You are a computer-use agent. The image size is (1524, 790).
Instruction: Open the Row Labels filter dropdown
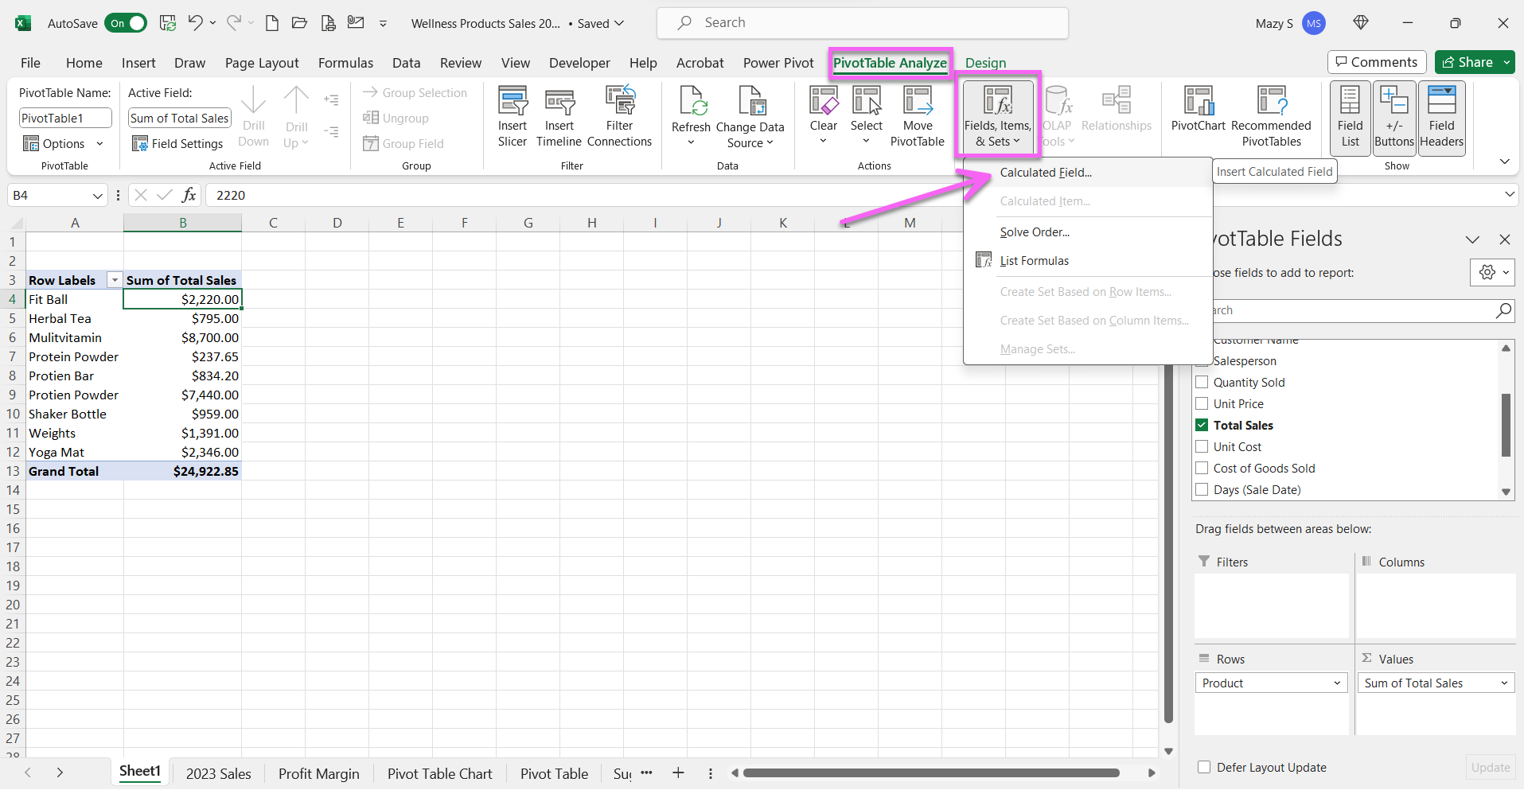point(114,279)
